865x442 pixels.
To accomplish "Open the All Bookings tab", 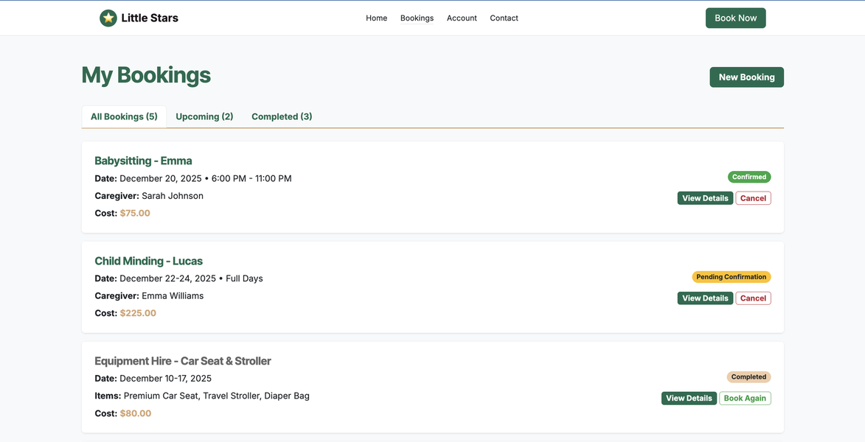I will 124,116.
